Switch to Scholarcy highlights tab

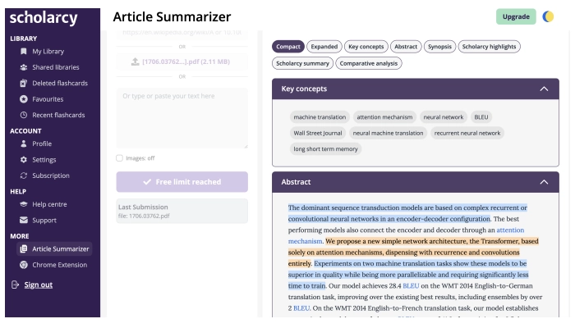[x=490, y=47]
